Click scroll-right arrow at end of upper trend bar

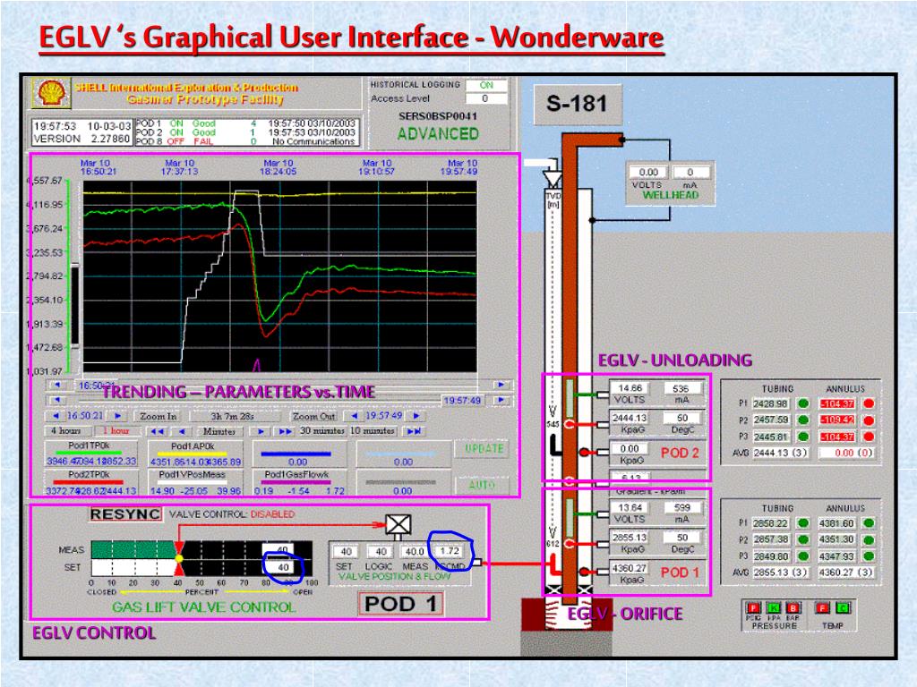pos(501,385)
